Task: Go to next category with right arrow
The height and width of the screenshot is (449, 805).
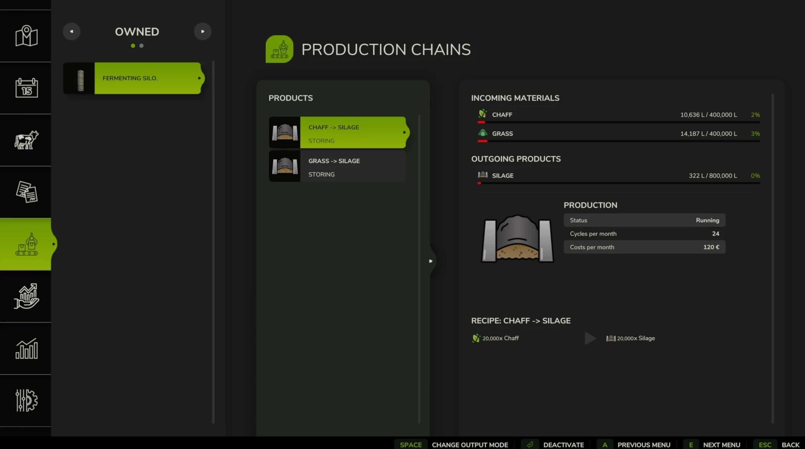Action: [x=202, y=31]
